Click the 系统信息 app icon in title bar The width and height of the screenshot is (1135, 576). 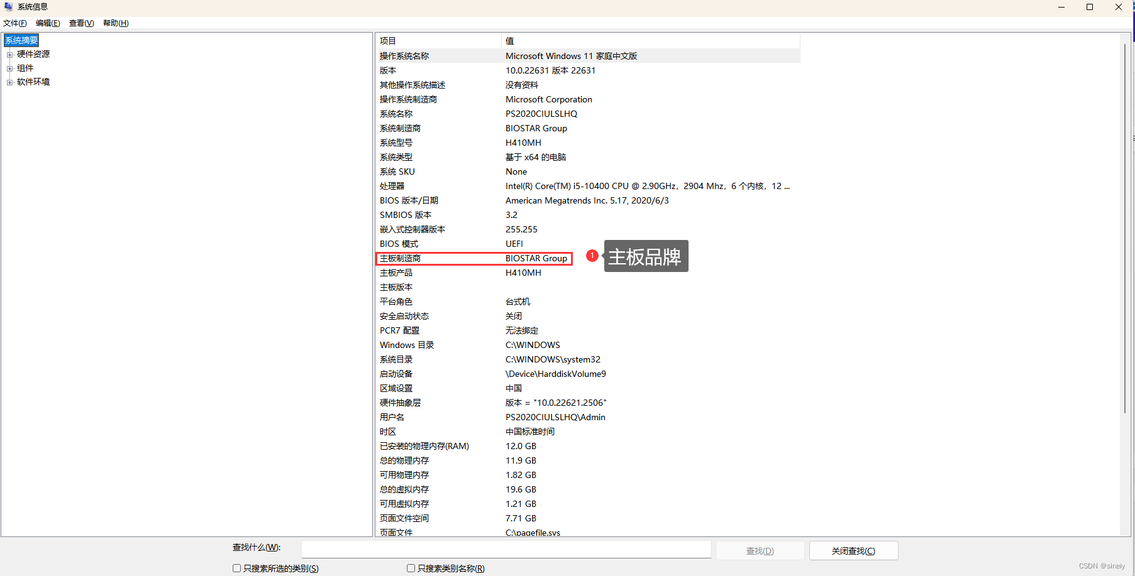9,7
